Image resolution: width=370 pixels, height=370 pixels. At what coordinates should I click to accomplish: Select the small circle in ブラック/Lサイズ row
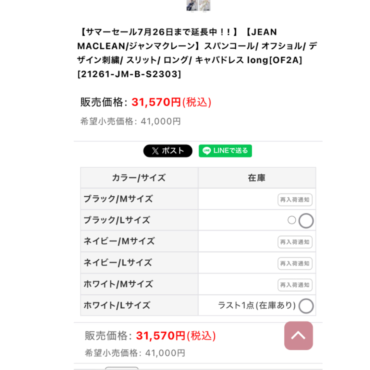pos(292,220)
